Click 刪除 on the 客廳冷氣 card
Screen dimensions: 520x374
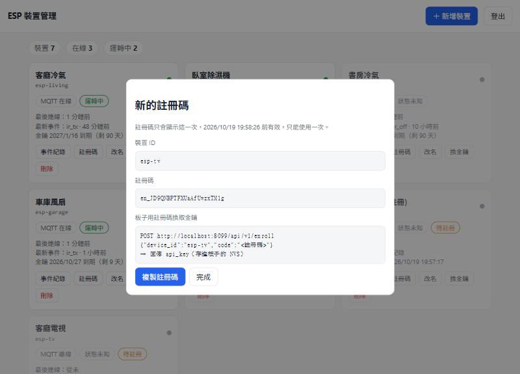pos(47,169)
